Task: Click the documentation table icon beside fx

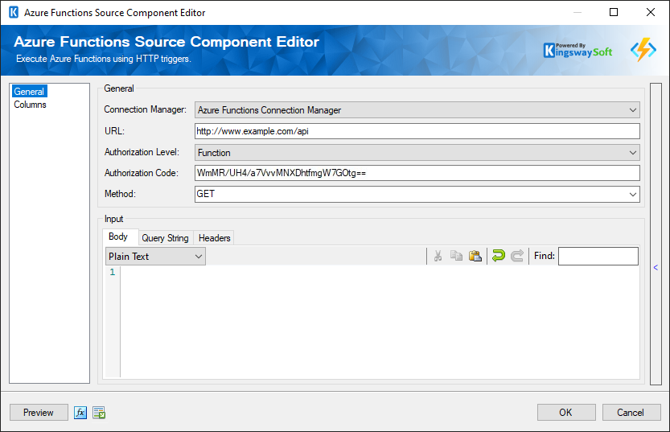Action: [x=99, y=413]
